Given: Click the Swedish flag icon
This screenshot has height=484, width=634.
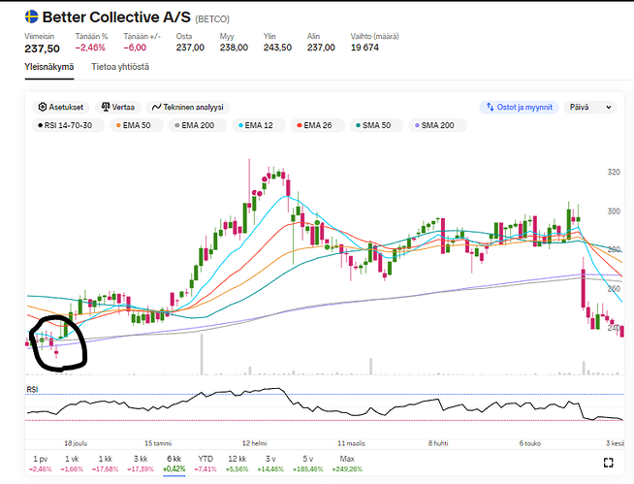Looking at the screenshot, I should coord(32,17).
